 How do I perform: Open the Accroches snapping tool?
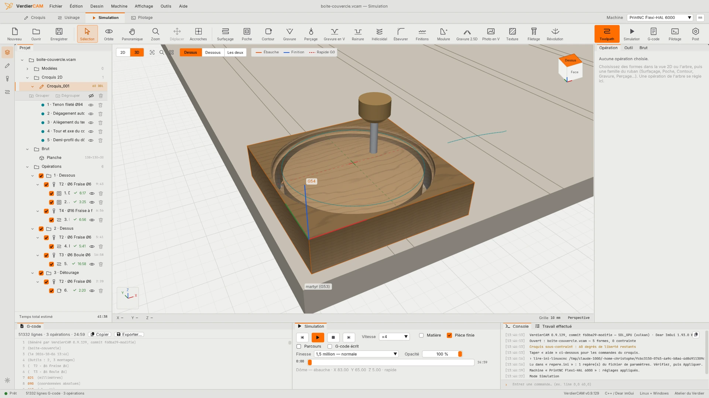pyautogui.click(x=198, y=34)
